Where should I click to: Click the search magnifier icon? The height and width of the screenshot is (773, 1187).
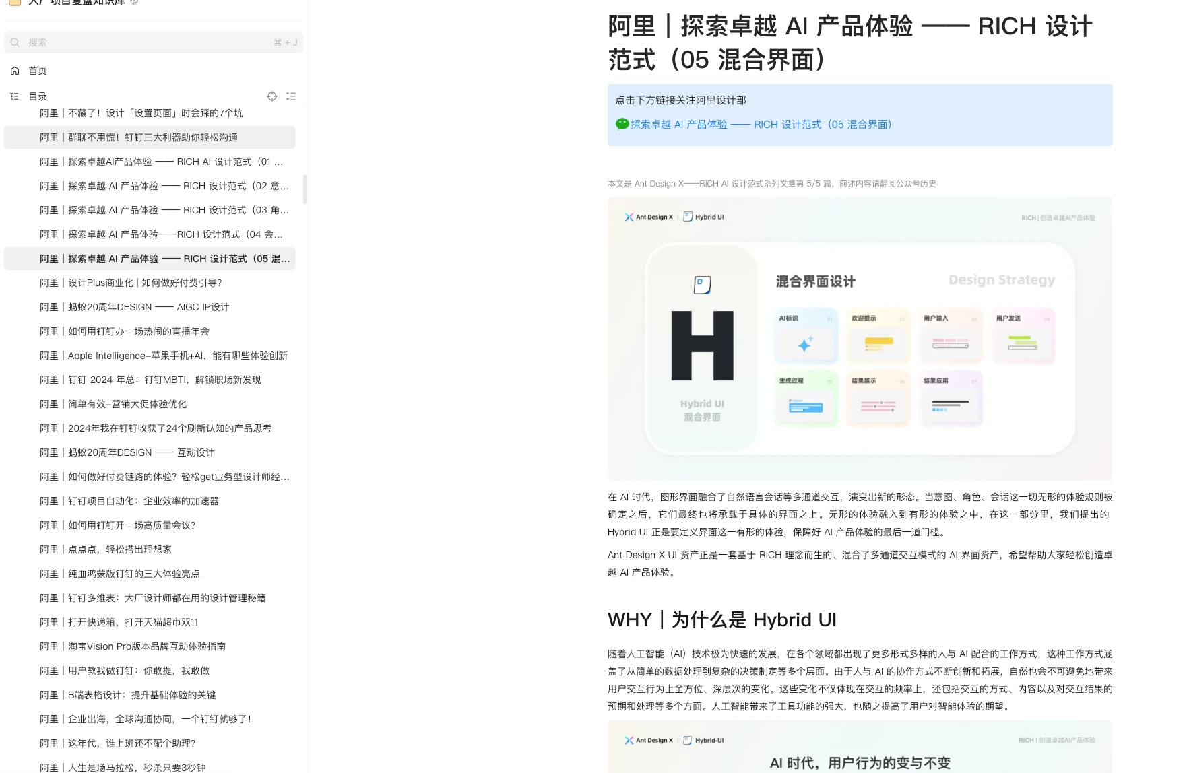15,42
